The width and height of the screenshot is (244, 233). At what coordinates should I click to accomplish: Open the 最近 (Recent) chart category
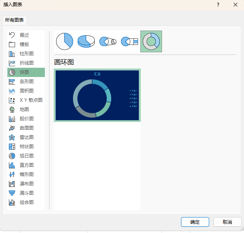pyautogui.click(x=26, y=35)
